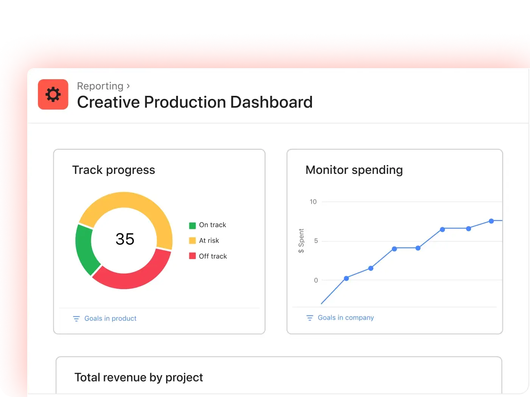Click the $ Spent axis label
The width and height of the screenshot is (530, 397).
(301, 241)
